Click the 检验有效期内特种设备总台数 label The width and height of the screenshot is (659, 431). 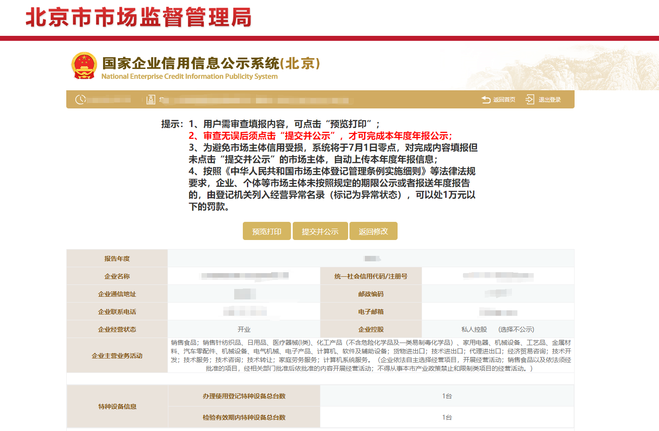tap(244, 417)
